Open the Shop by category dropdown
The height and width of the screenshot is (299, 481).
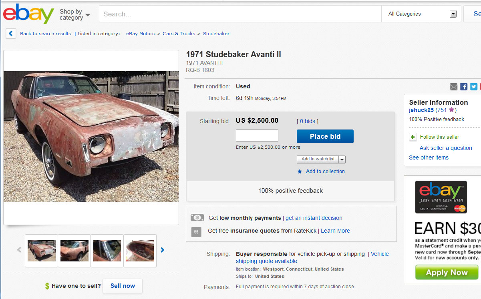click(x=75, y=14)
